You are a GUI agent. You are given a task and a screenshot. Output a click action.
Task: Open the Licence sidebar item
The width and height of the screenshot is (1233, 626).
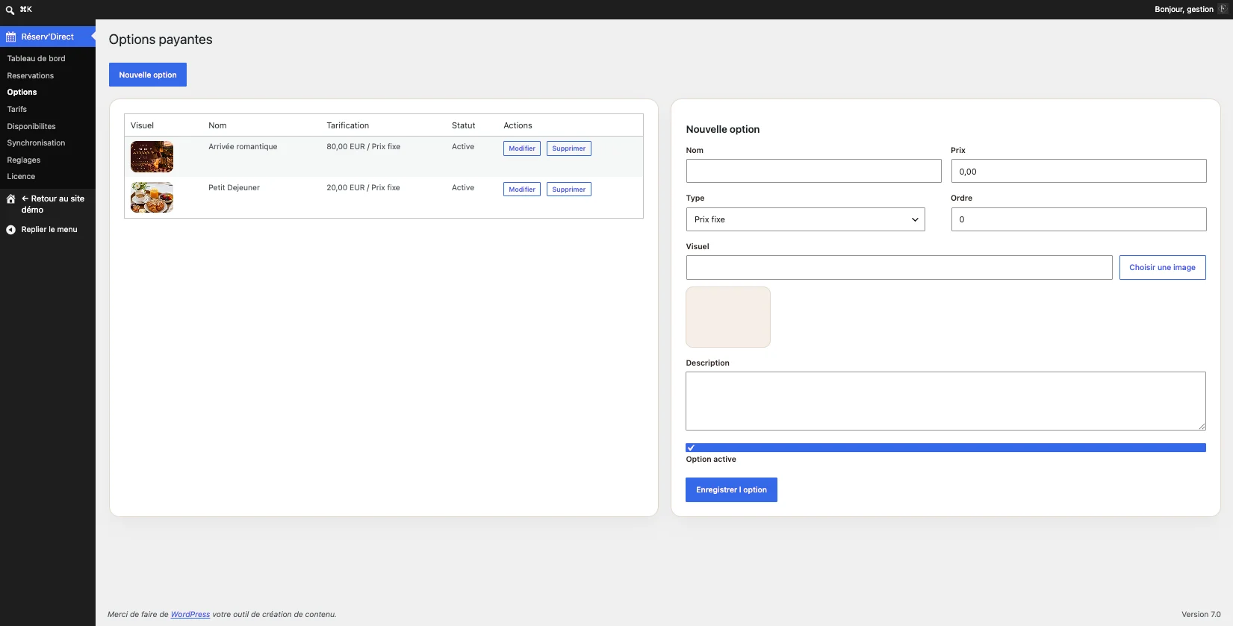click(21, 176)
